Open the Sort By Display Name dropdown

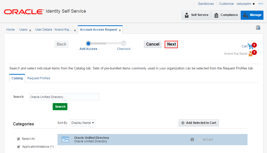point(83,123)
